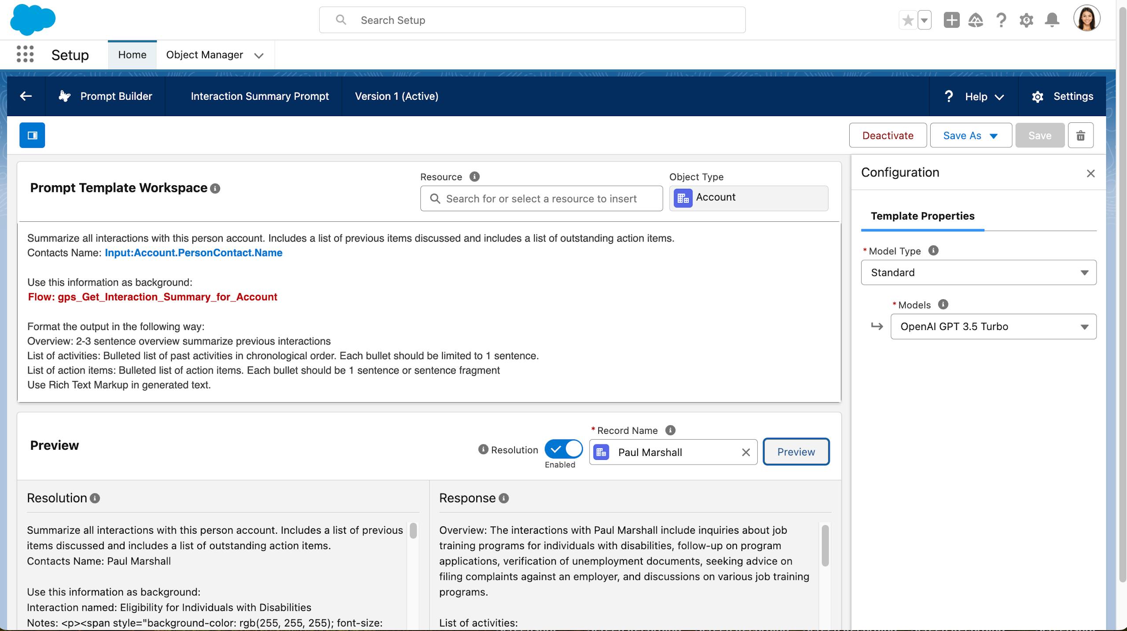Screen dimensions: 1127x631
Task: Click info icon next to Model Type
Action: pos(933,250)
